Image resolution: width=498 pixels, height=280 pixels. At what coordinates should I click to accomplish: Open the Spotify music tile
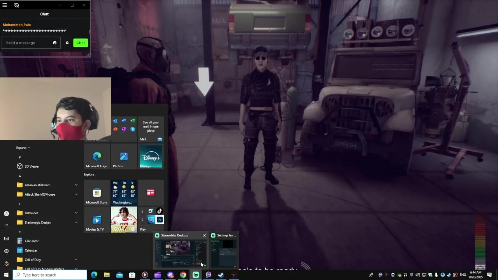pyautogui.click(x=124, y=219)
